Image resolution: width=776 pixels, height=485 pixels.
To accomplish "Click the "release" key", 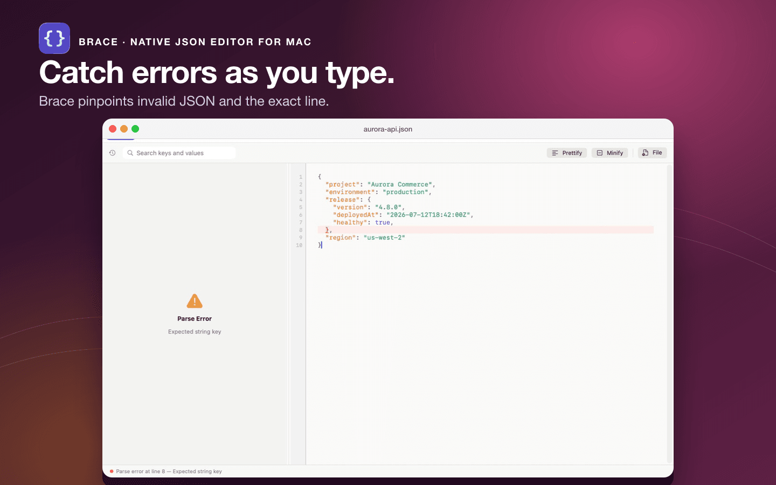I will click(x=342, y=200).
